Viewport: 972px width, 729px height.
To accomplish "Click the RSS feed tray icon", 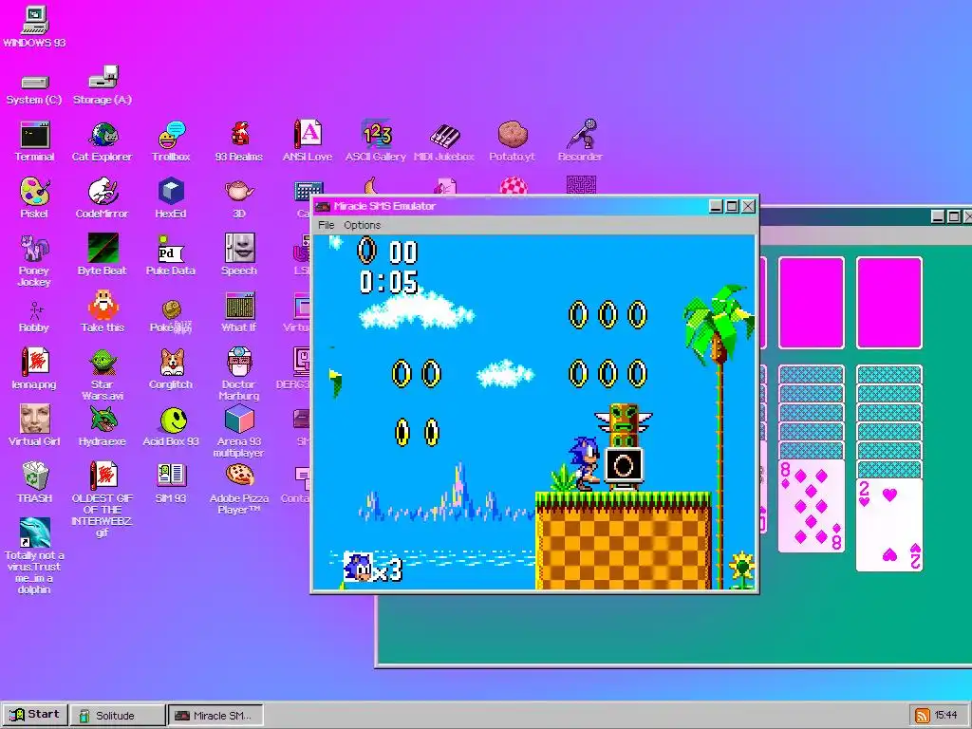I will 922,716.
